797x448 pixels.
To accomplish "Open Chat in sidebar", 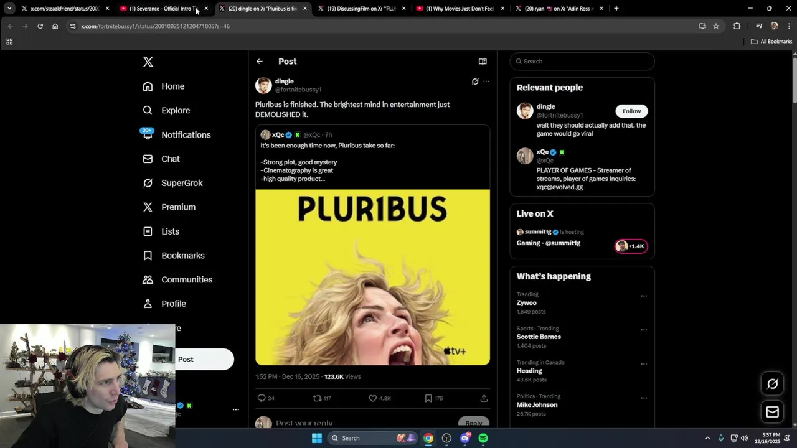I will [x=161, y=159].
